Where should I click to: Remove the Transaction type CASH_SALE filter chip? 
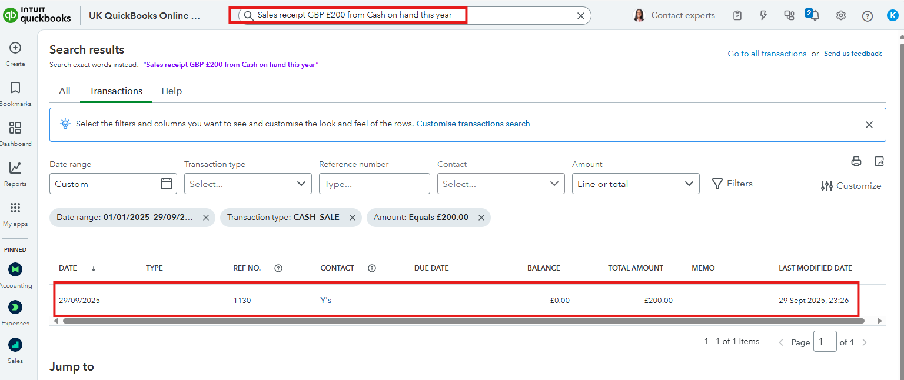tap(353, 218)
